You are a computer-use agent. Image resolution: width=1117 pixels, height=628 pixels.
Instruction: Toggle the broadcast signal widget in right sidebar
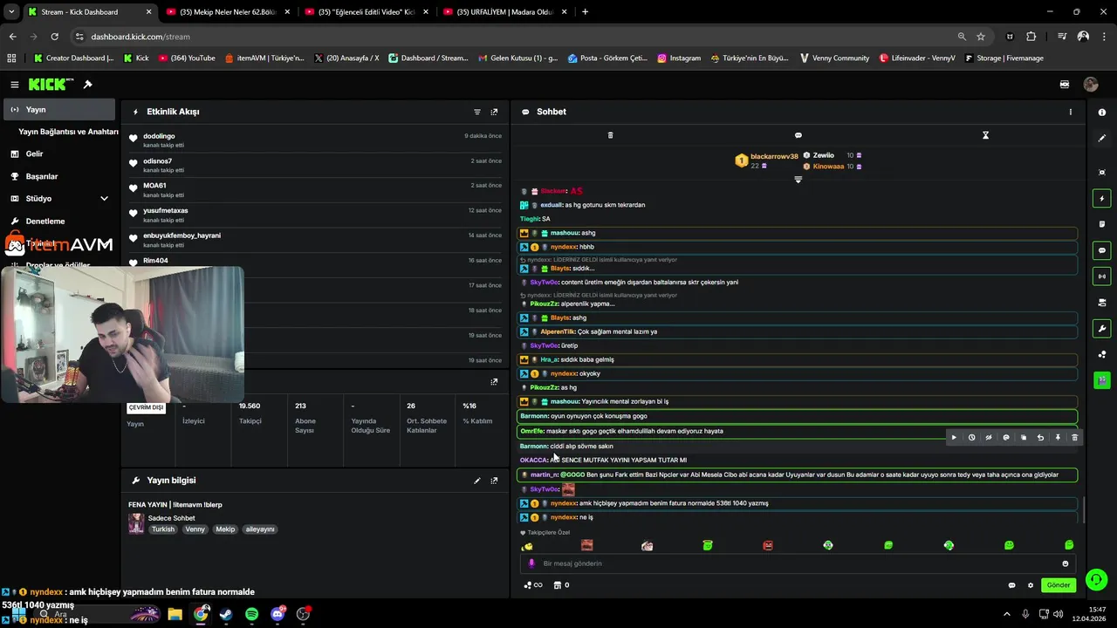point(1102,276)
